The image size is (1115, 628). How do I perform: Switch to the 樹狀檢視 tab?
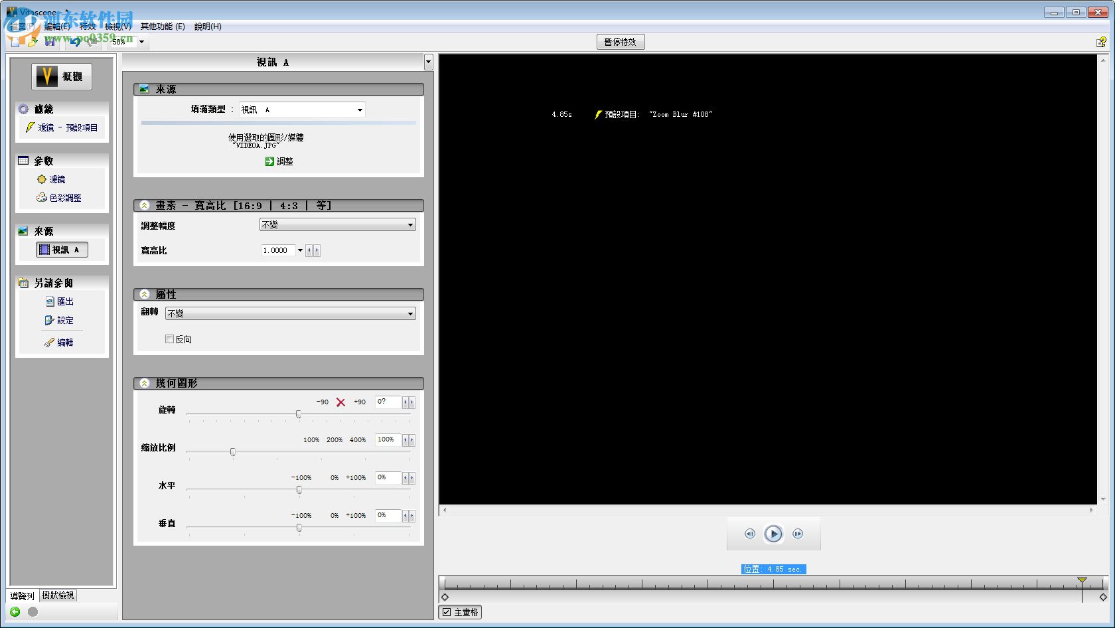pyautogui.click(x=58, y=595)
